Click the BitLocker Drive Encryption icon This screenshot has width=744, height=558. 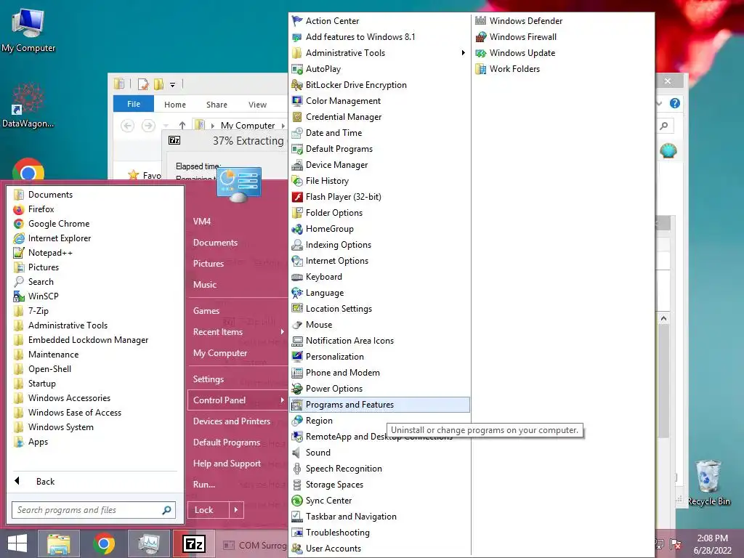click(297, 85)
